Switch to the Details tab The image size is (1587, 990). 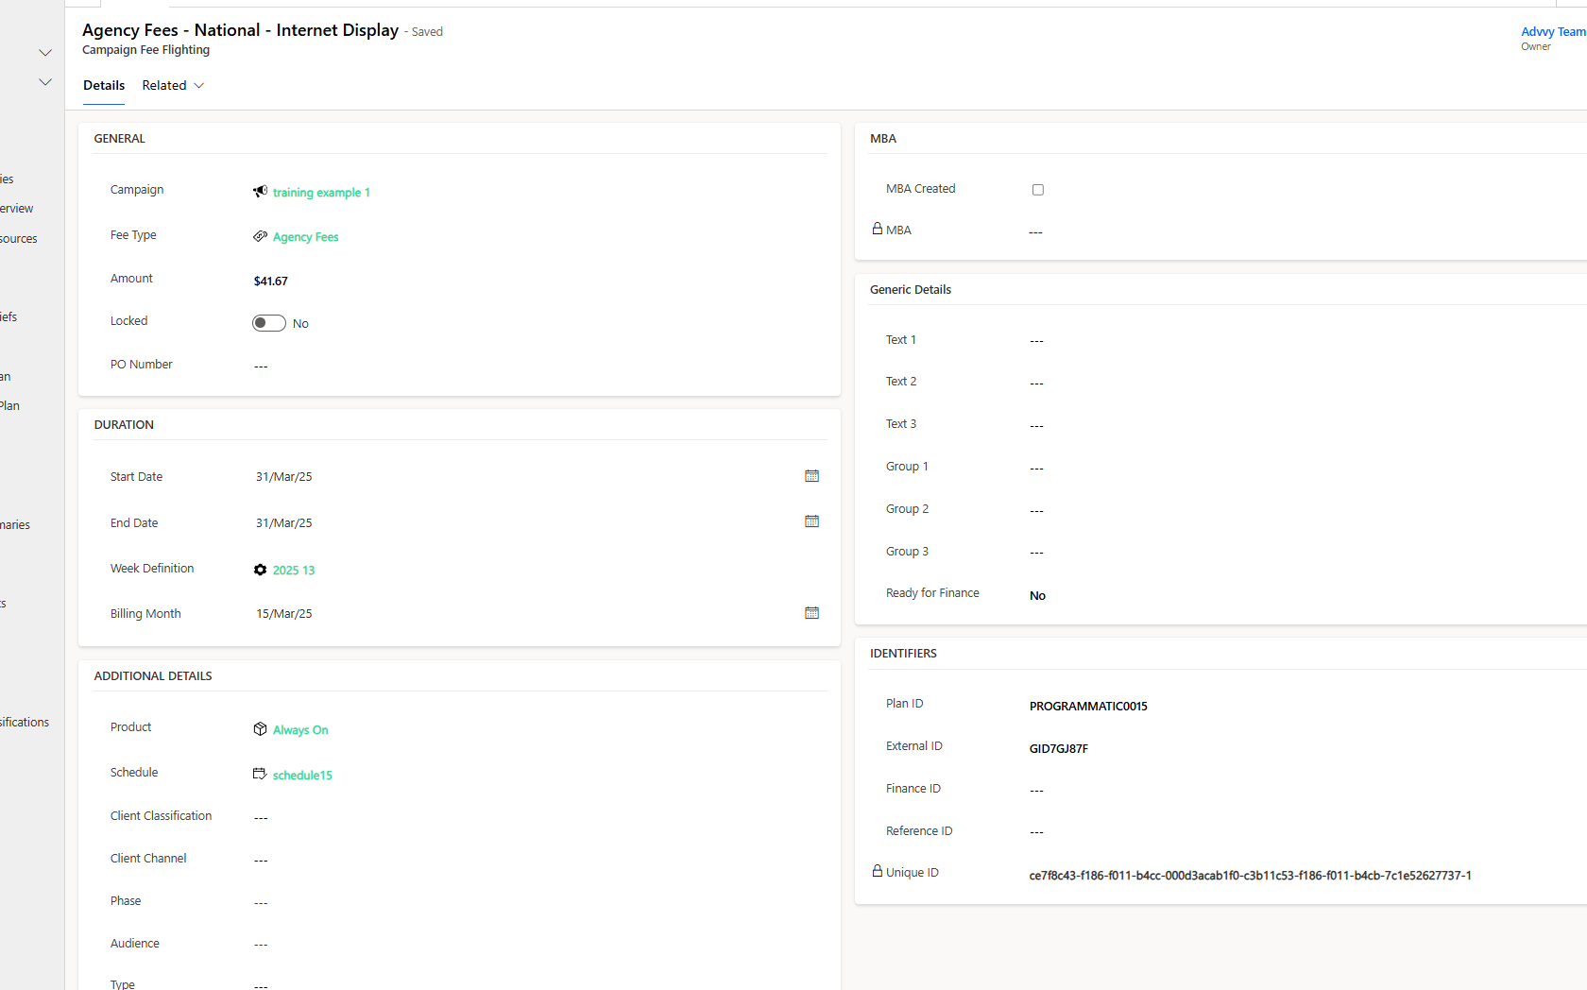(104, 85)
